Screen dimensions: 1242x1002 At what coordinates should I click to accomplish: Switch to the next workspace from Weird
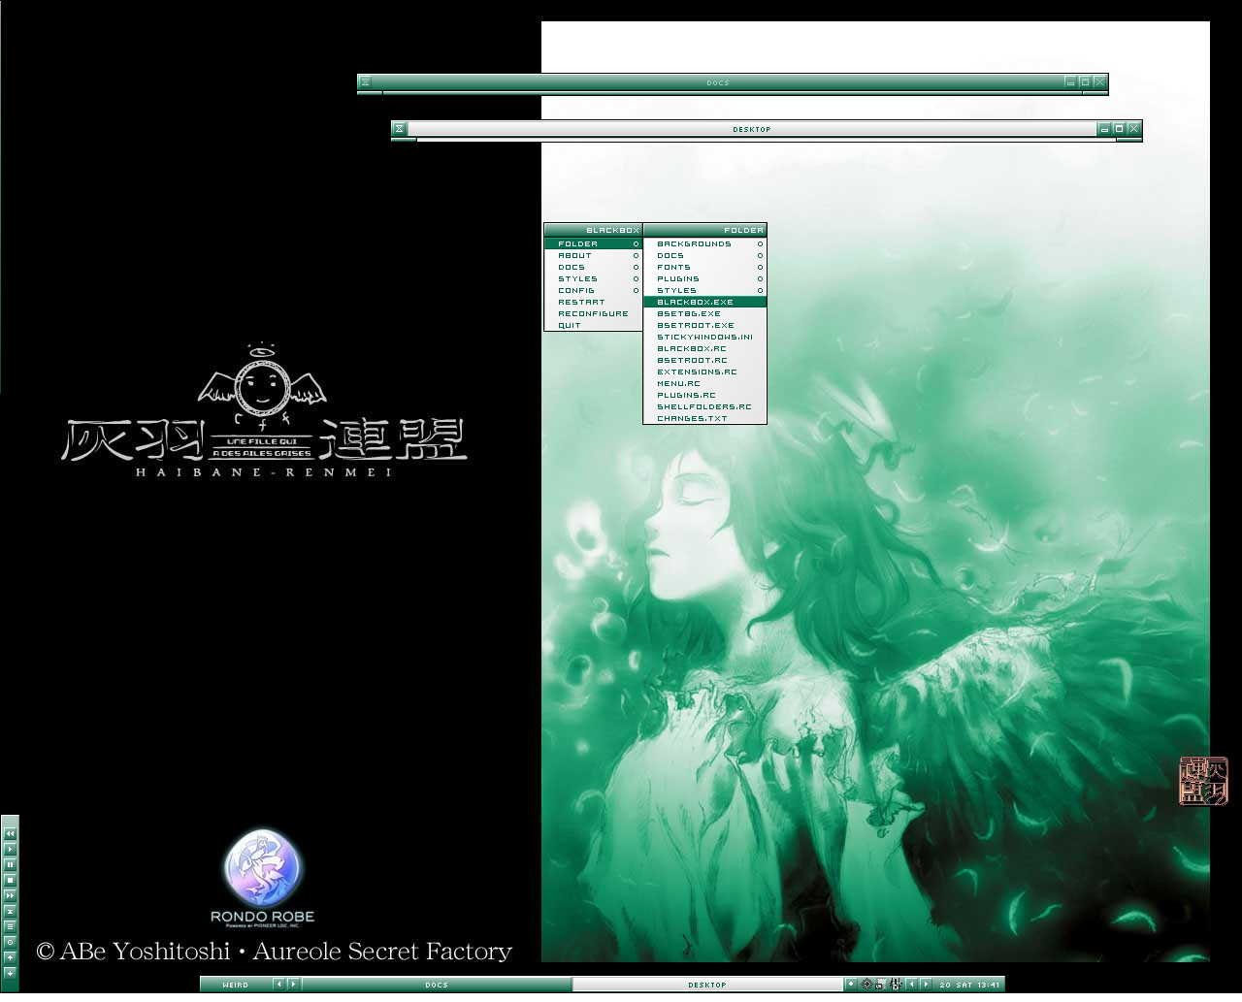tap(293, 984)
